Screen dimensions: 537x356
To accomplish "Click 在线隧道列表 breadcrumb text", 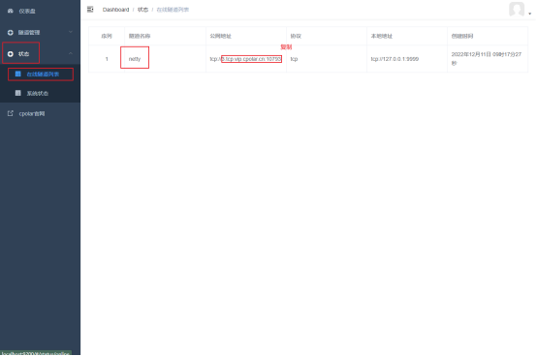I will point(173,10).
